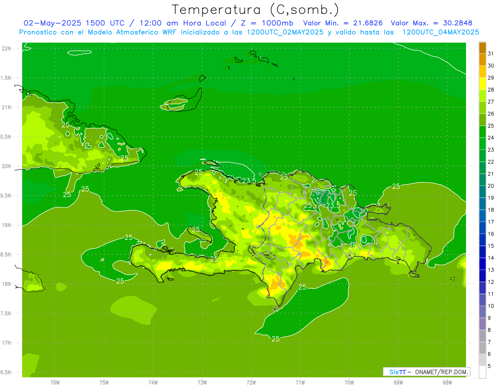Click the 73W longitude axis label
This screenshot has height=388, width=502.
coord(202,382)
